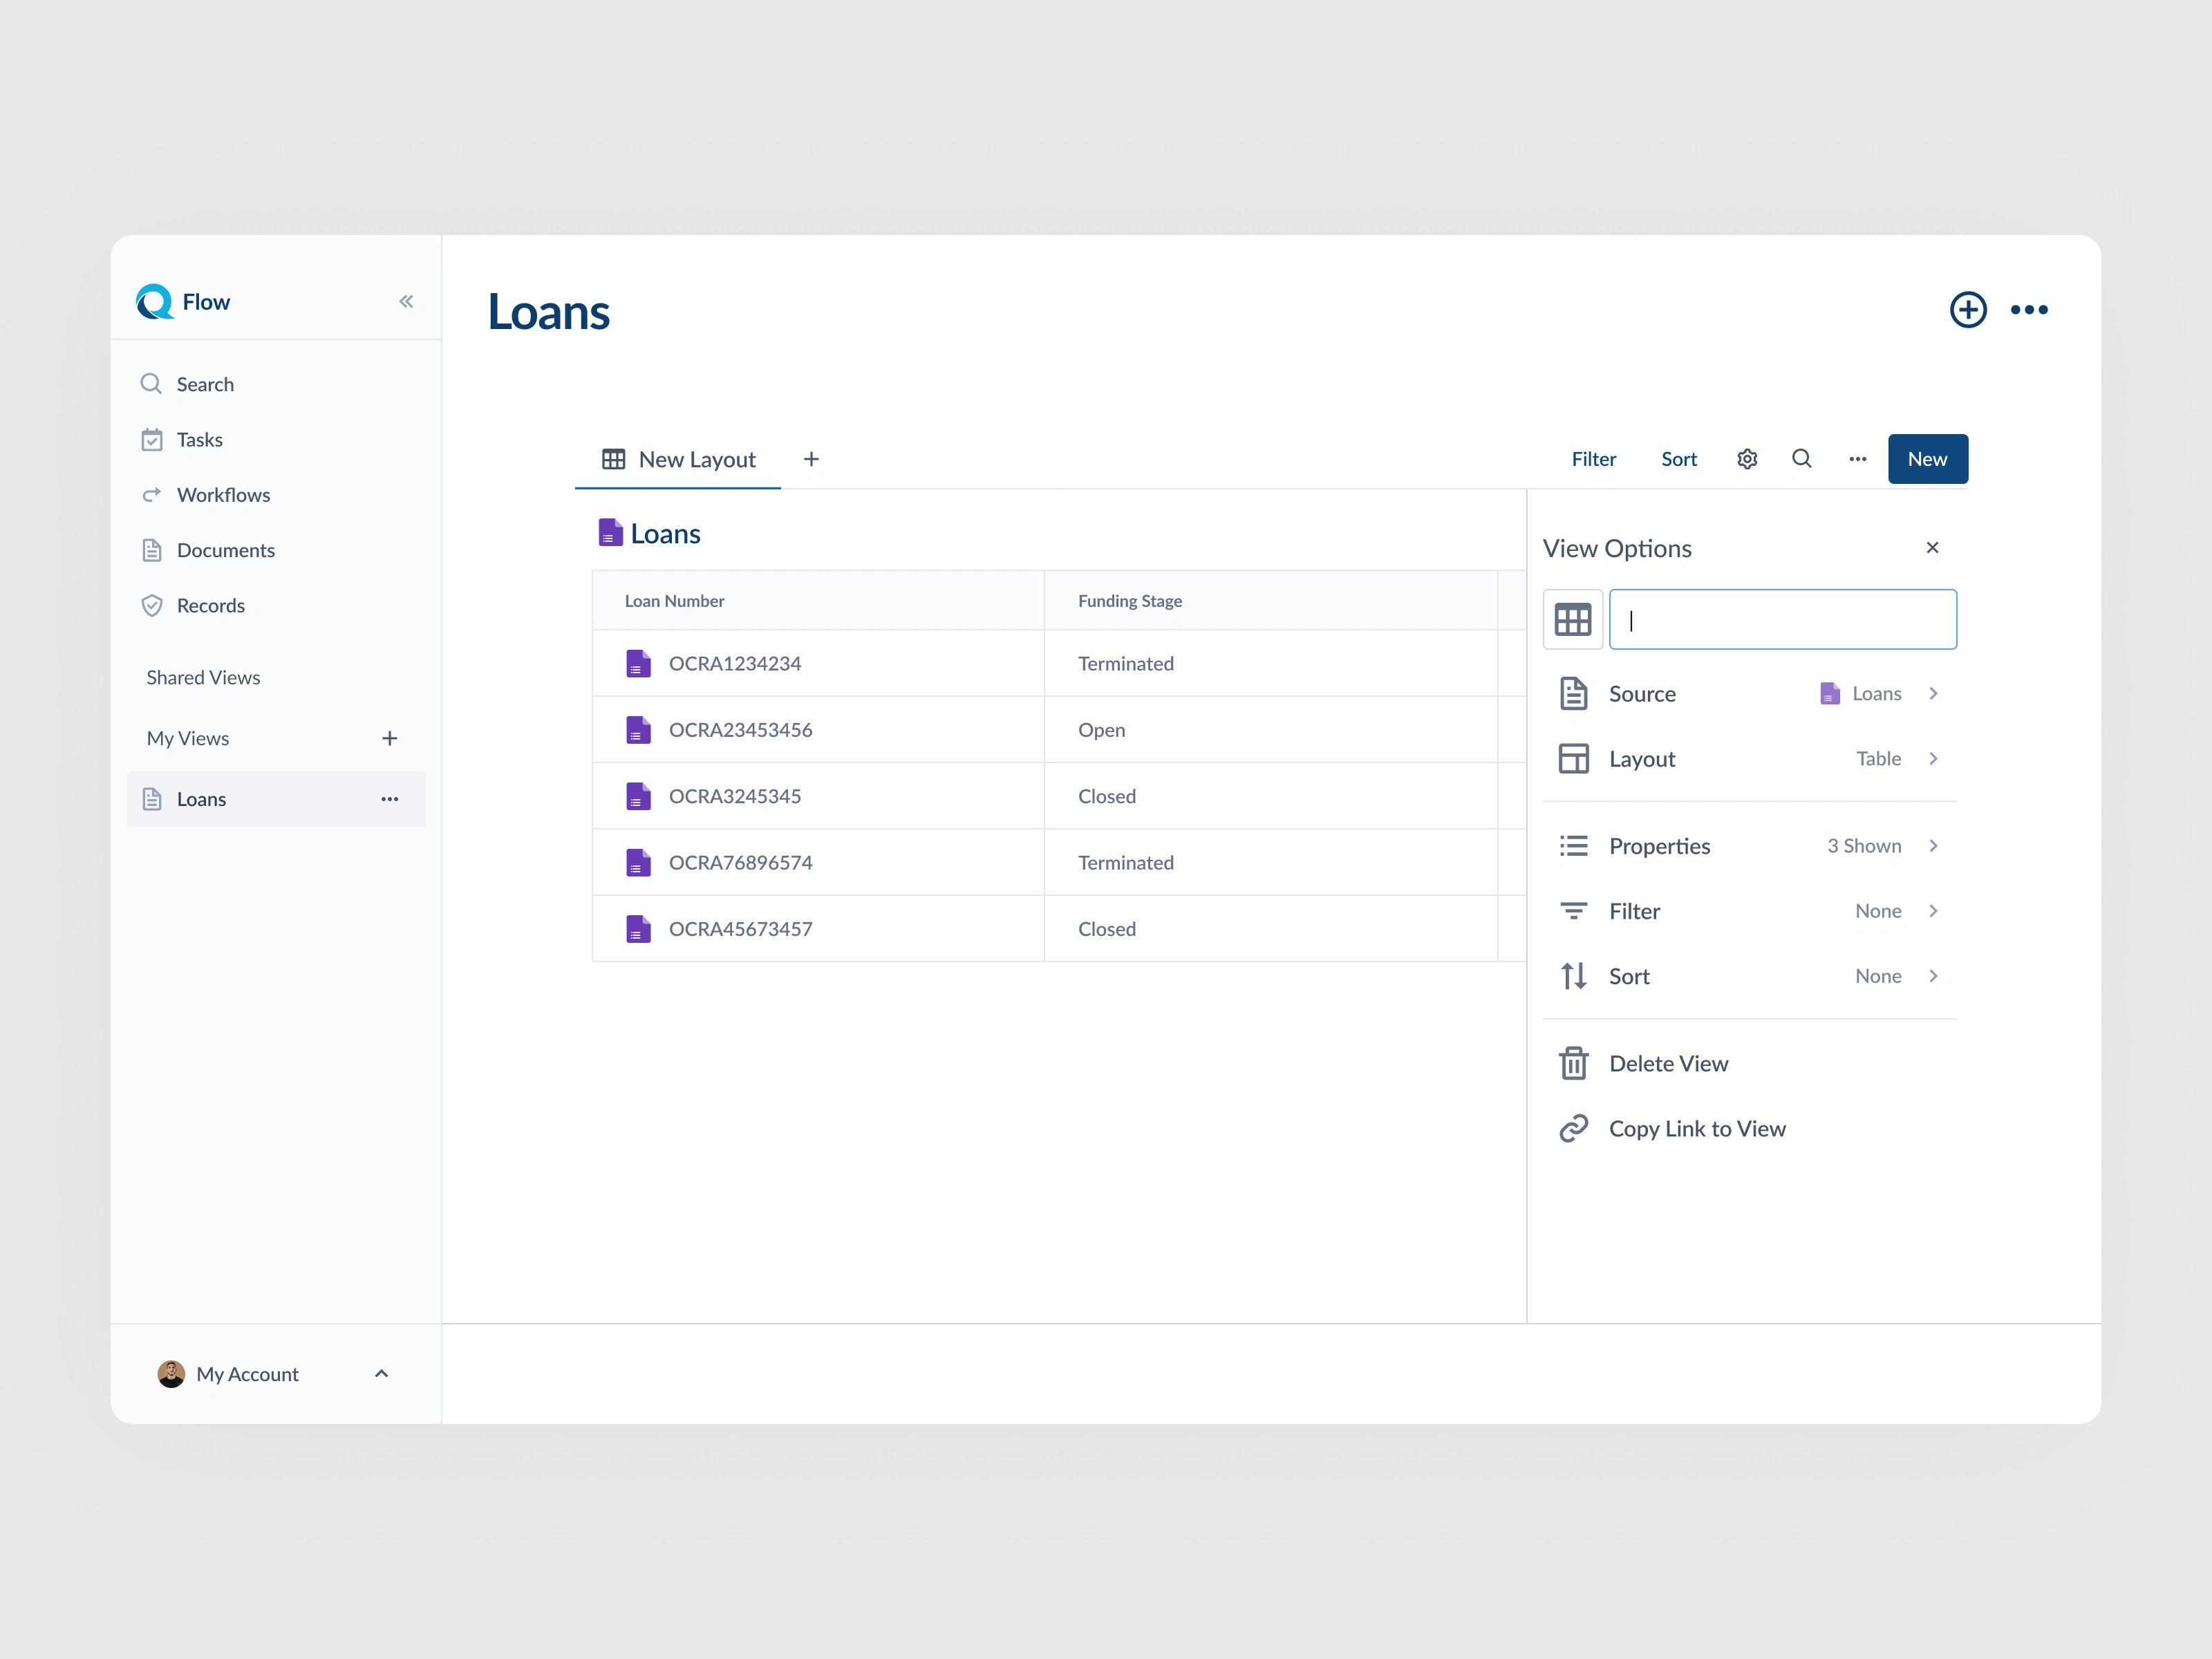This screenshot has height=1659, width=2212.
Task: Open search using the magnifier icon near Sort
Action: (x=1802, y=459)
